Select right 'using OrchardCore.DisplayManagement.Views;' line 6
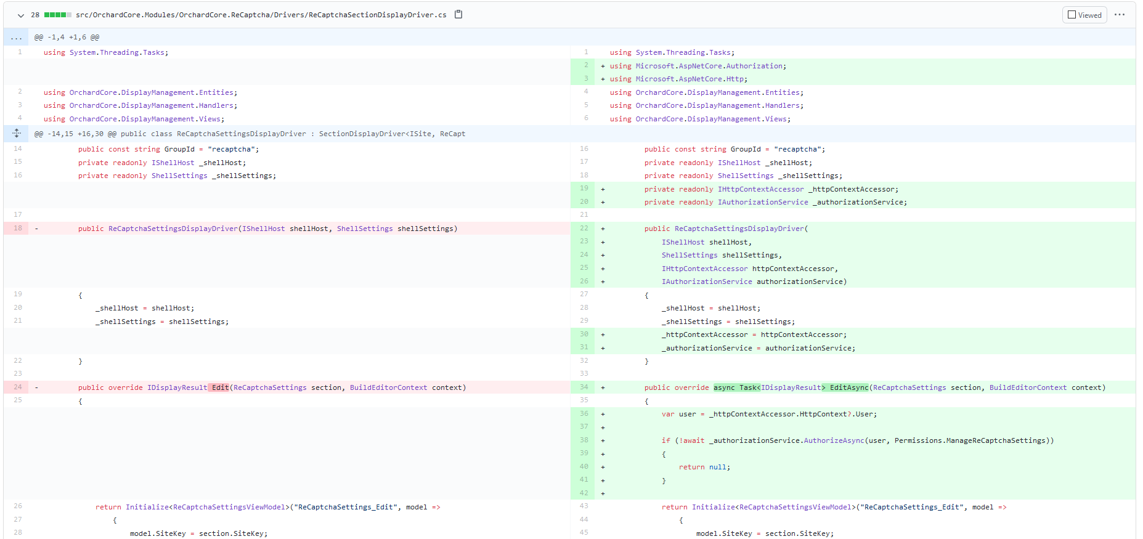Viewport: 1143px width, 539px height. click(x=700, y=119)
